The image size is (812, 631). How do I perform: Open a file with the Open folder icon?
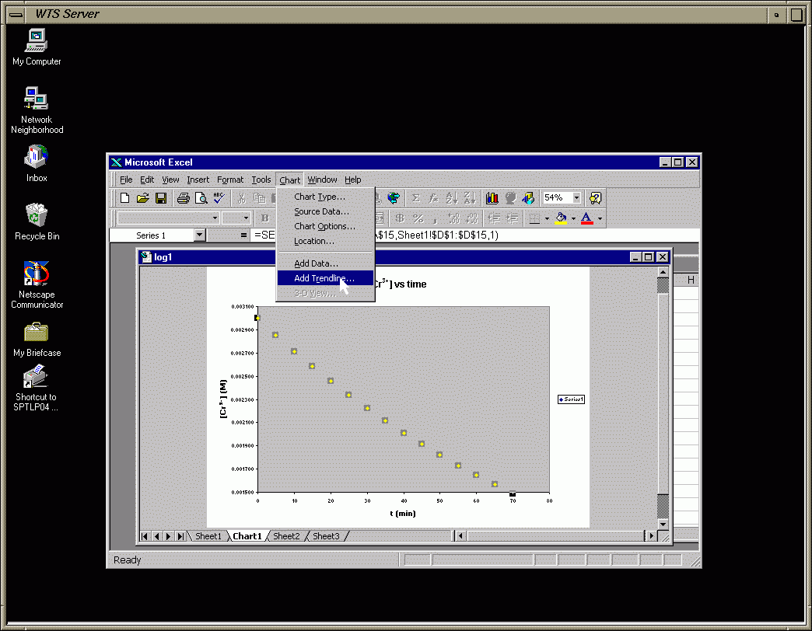pyautogui.click(x=143, y=198)
